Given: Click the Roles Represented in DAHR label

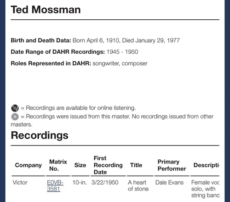Looking at the screenshot, I should (x=51, y=63).
